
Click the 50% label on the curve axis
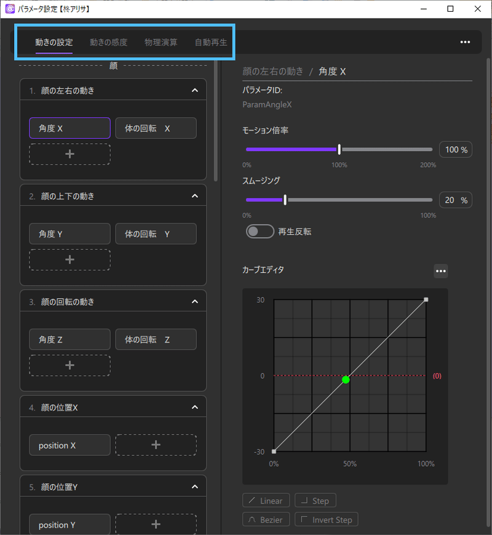pyautogui.click(x=350, y=464)
